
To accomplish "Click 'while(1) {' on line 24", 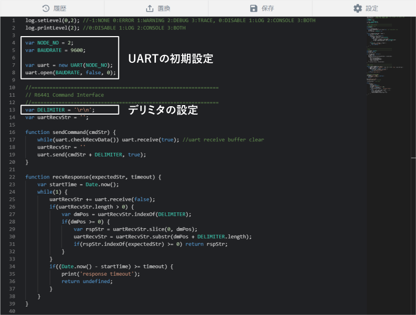I will point(52,192).
